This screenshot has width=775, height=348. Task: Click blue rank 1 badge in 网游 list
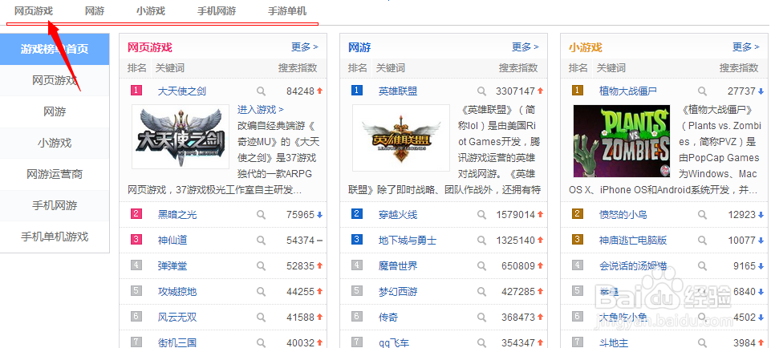357,91
